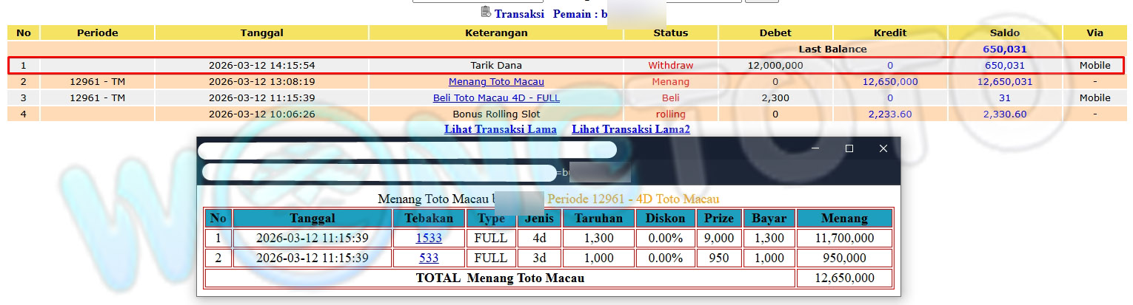The height and width of the screenshot is (305, 1133).
Task: Click the 1533 tebakan link
Action: click(428, 239)
